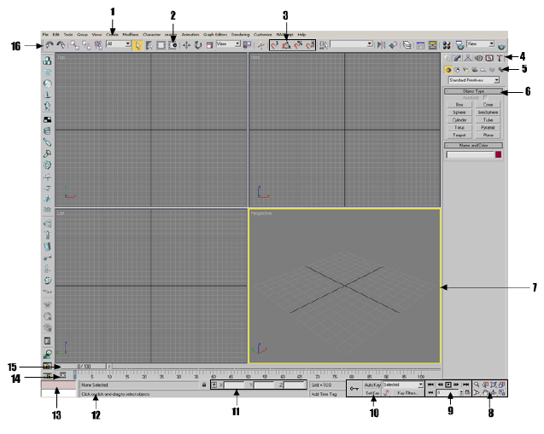Select the Shapes create category
The width and height of the screenshot is (544, 434).
click(x=457, y=70)
